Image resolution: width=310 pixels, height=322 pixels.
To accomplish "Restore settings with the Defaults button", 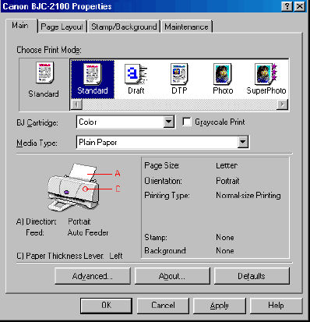I will pyautogui.click(x=252, y=276).
